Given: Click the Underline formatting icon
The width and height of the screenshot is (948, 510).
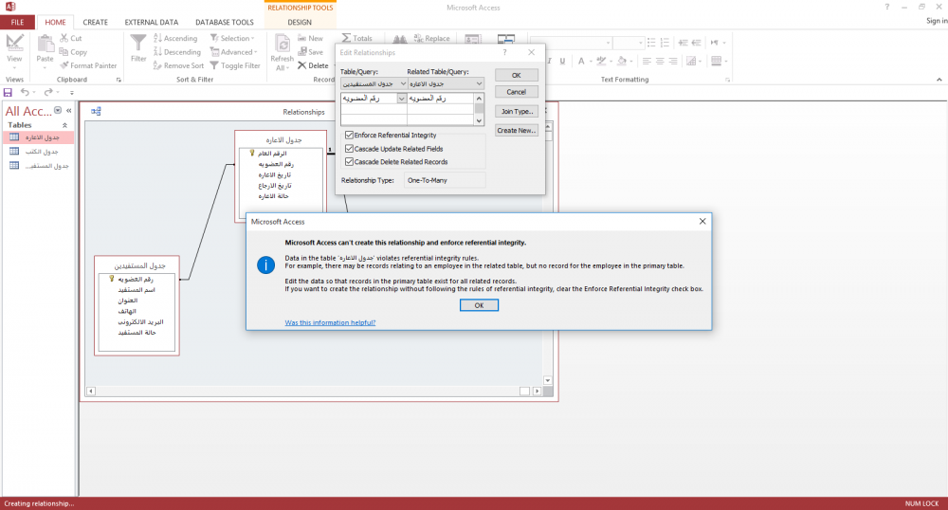Looking at the screenshot, I should tap(562, 61).
